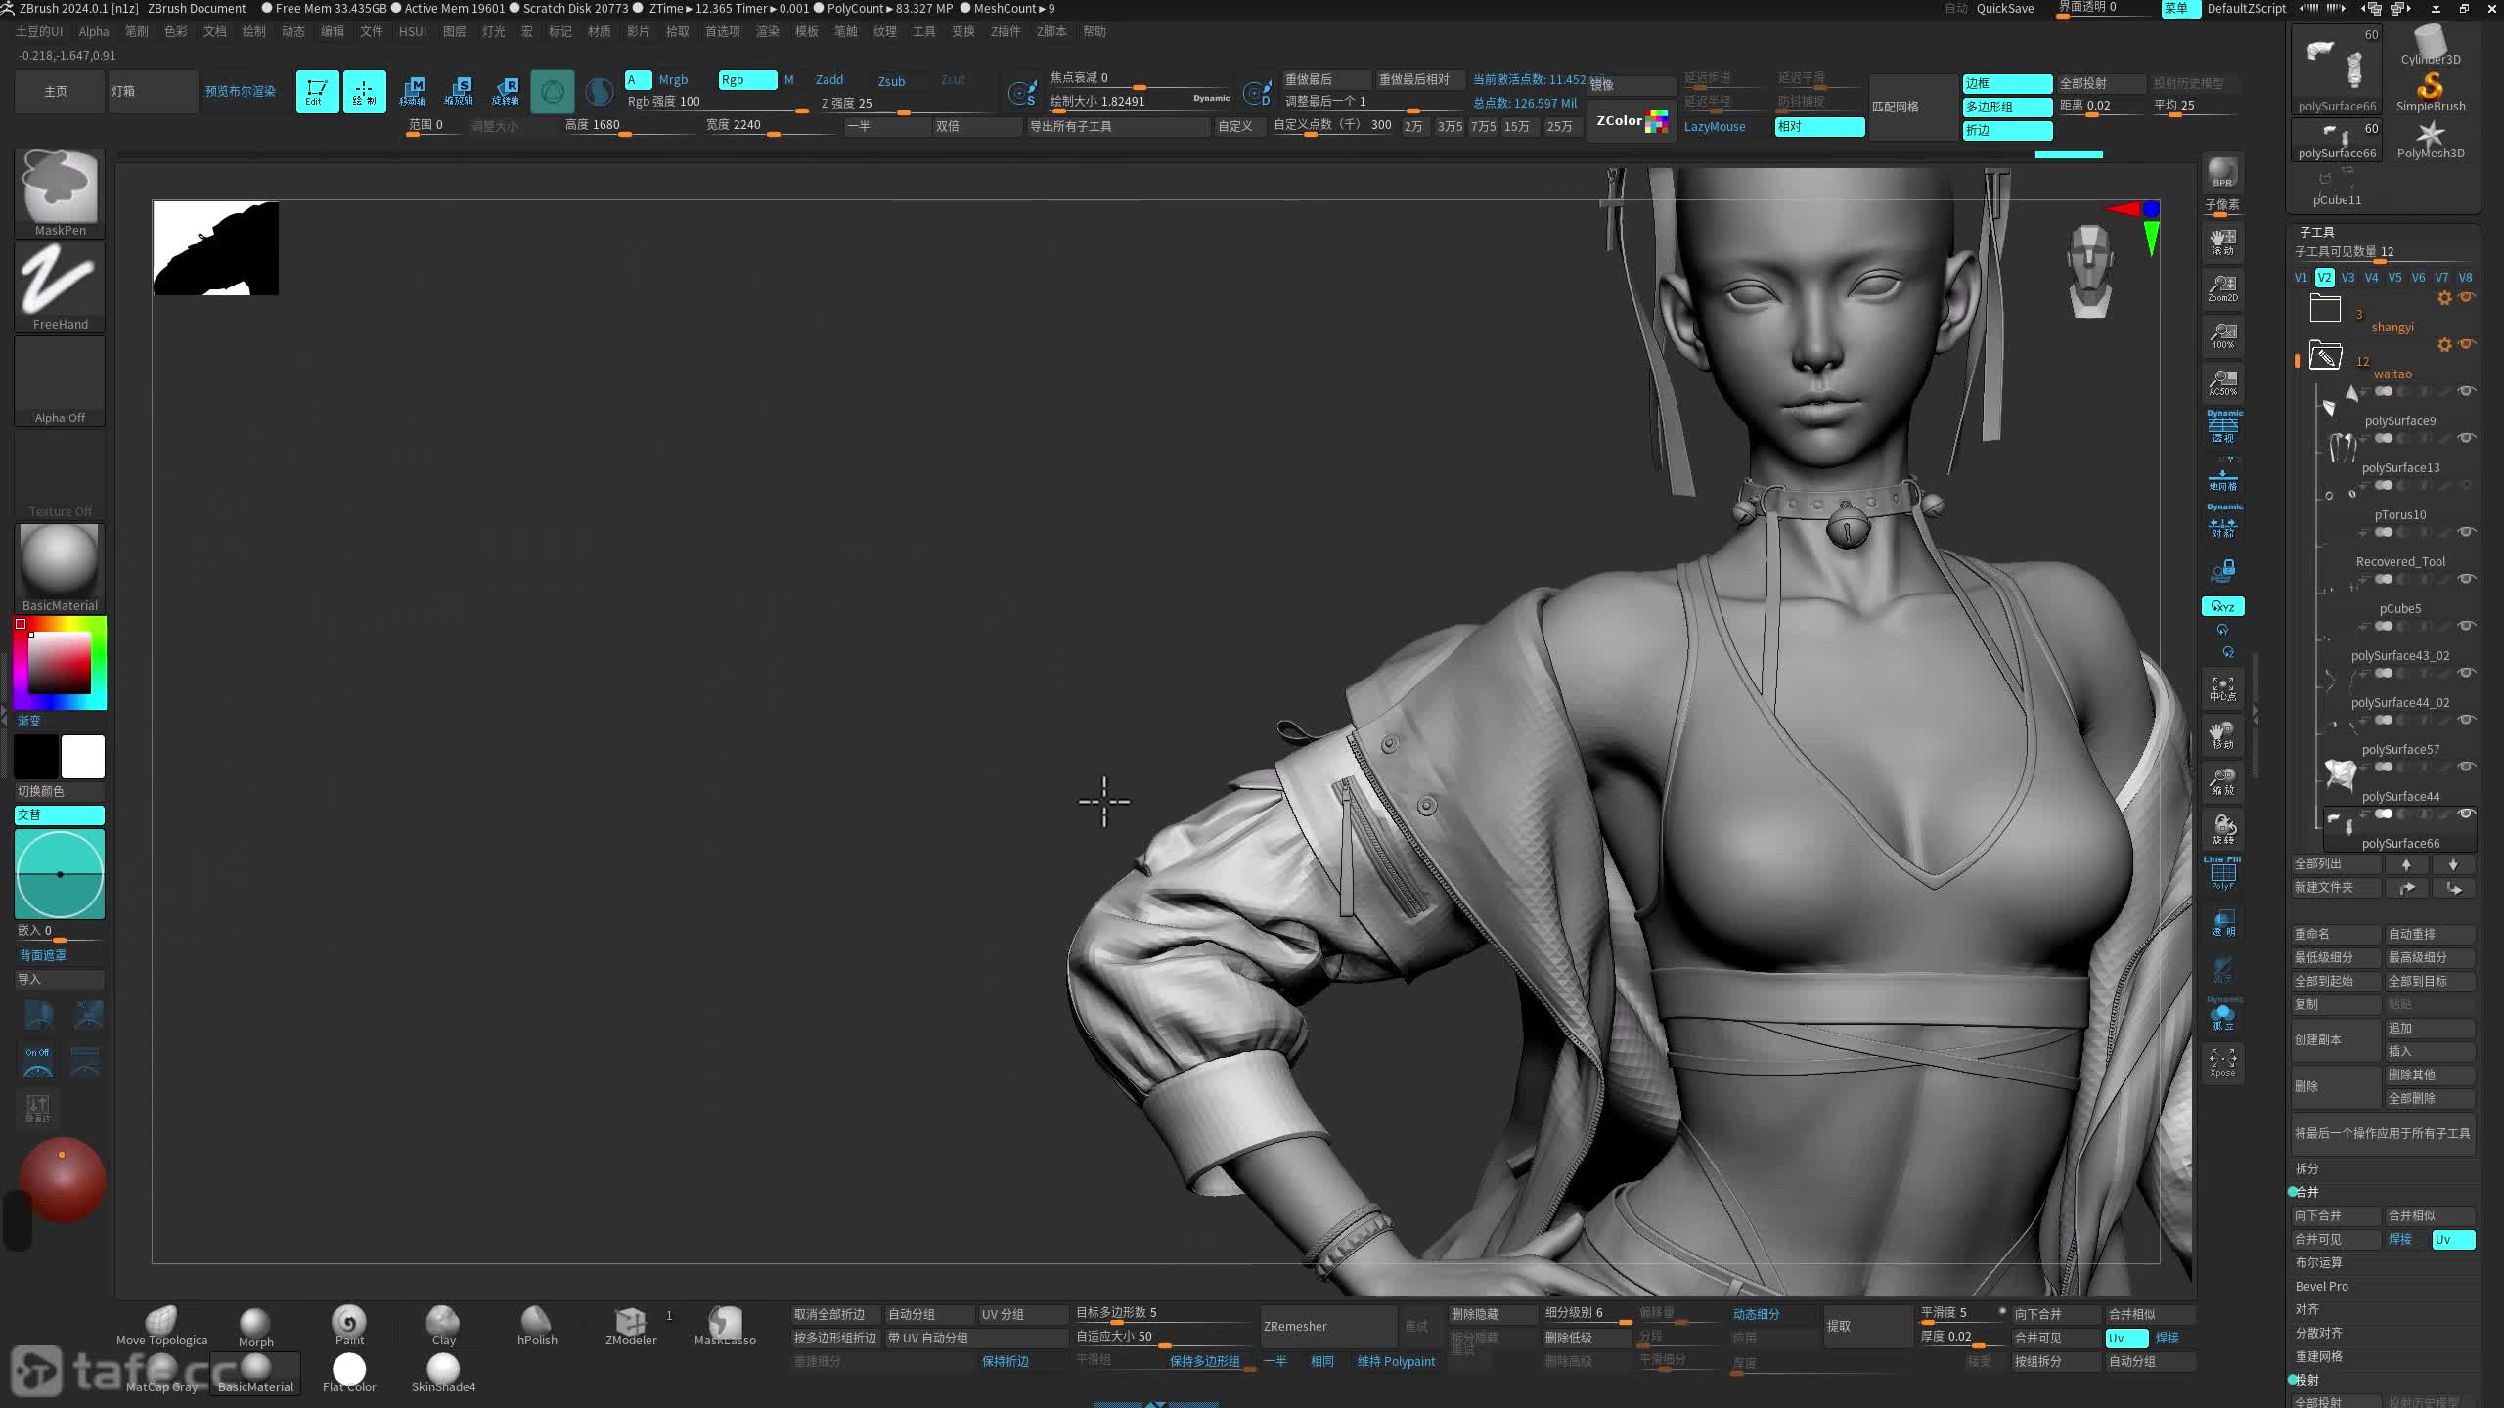Activate the 绘制 (Draw) mode button
This screenshot has height=1408, width=2504.
(364, 92)
